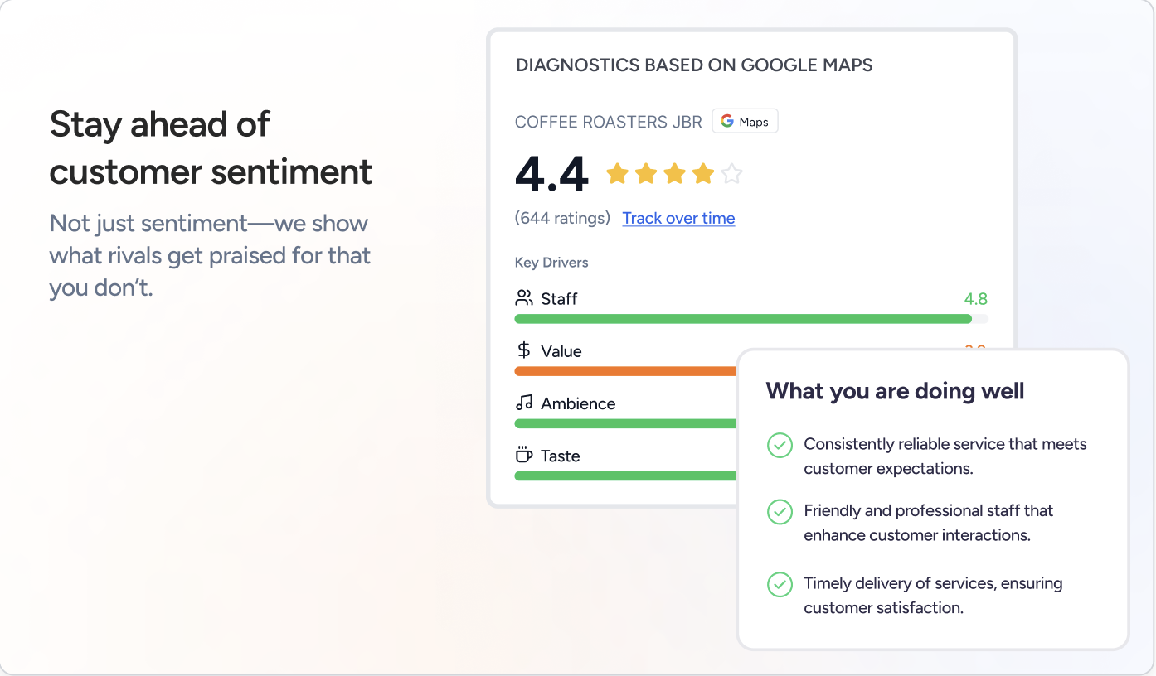
Task: Click the dollar sign icon beside Value
Action: [x=524, y=351]
